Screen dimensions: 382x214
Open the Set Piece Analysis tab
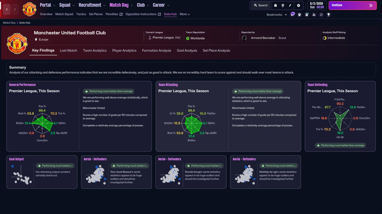tap(216, 51)
